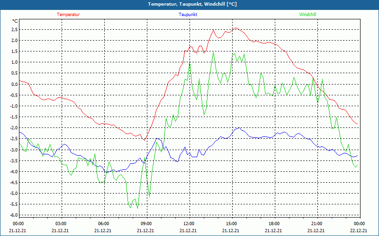This screenshot has width=379, height=236.
Task: Click the chart title 'Temperatur, Taupunkt, Windchill [°C]'
Action: coord(192,4)
